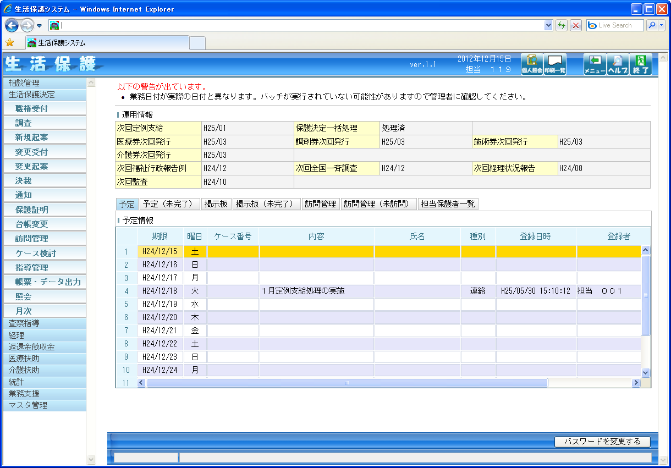Image resolution: width=671 pixels, height=468 pixels.
Task: Open the 掲示板 tab
Action: tap(216, 204)
